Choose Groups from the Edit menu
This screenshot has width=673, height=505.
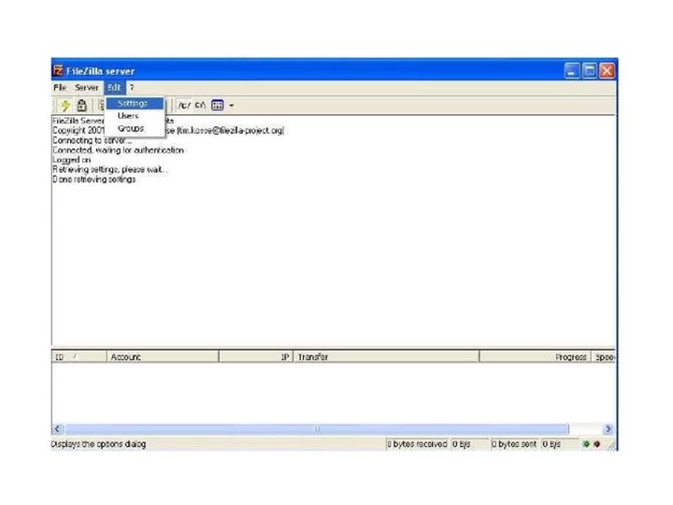(135, 128)
